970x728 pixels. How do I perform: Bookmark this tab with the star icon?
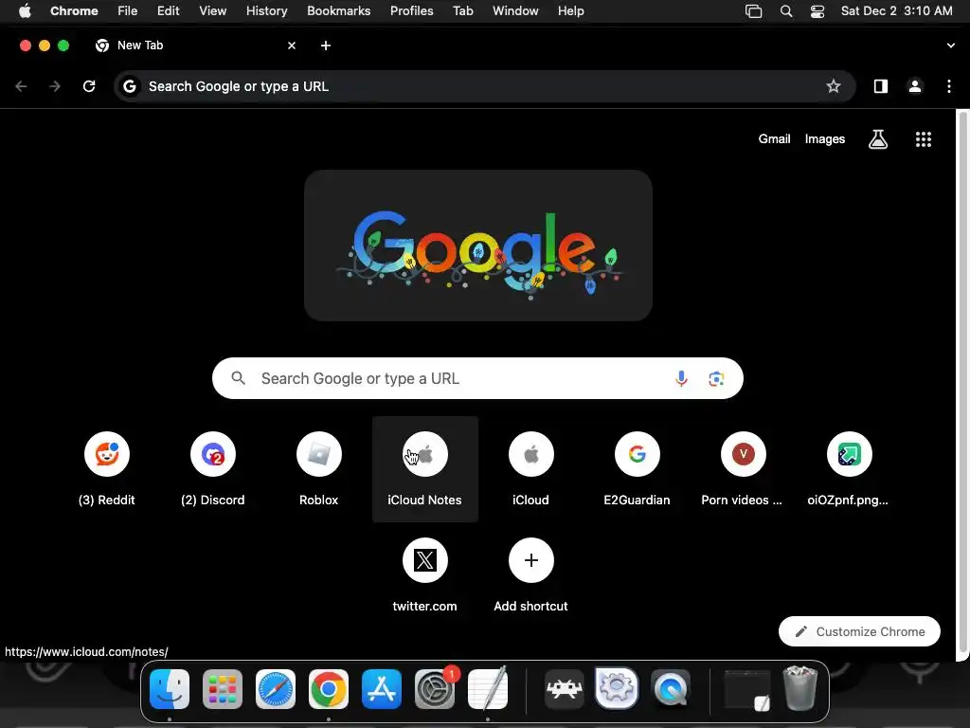click(x=834, y=86)
